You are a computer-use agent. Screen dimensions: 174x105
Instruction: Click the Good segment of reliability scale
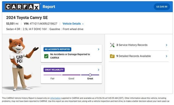(x=71, y=75)
